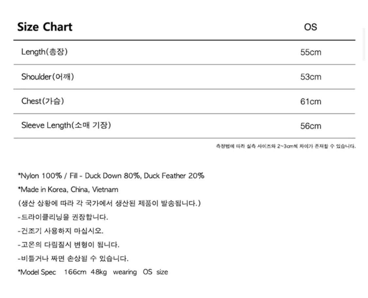Select the 55cm length value

311,52
